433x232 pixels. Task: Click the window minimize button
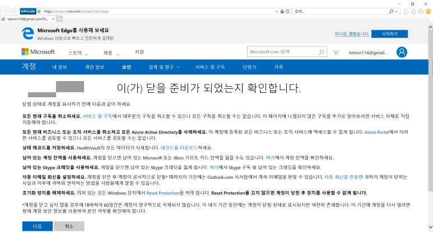[x=399, y=4]
